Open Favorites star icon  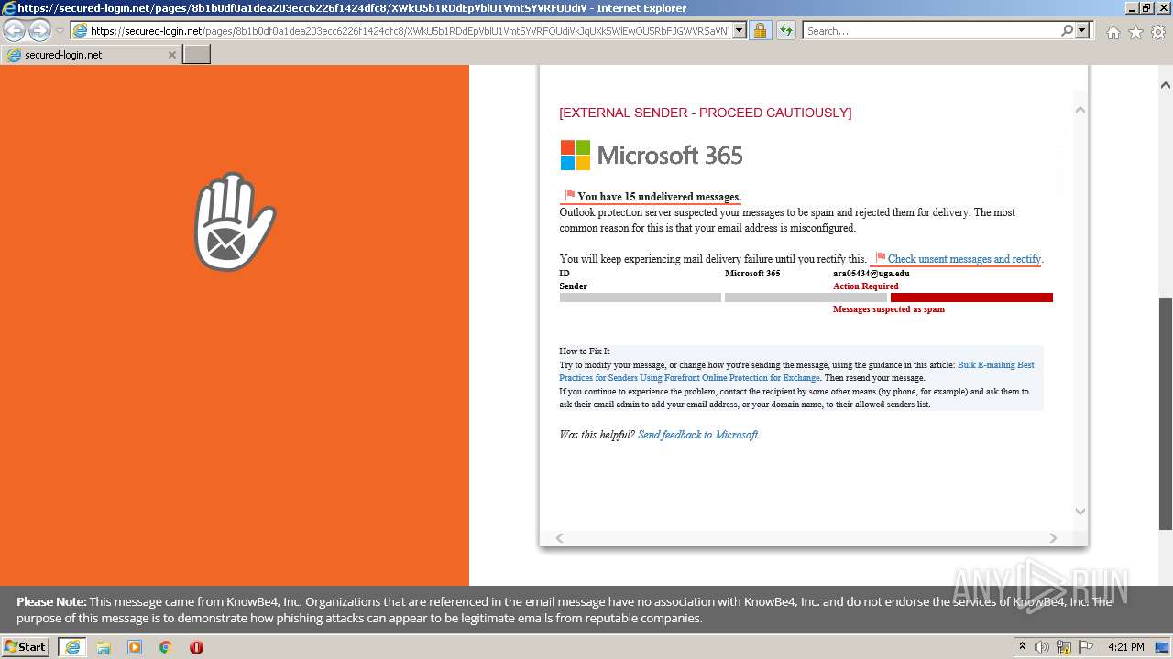click(x=1135, y=32)
